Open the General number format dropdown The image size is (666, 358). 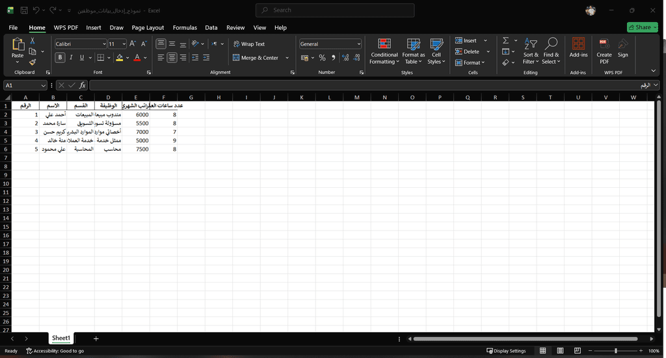pos(358,44)
